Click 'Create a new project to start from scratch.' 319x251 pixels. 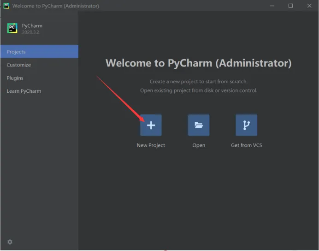tap(199, 81)
